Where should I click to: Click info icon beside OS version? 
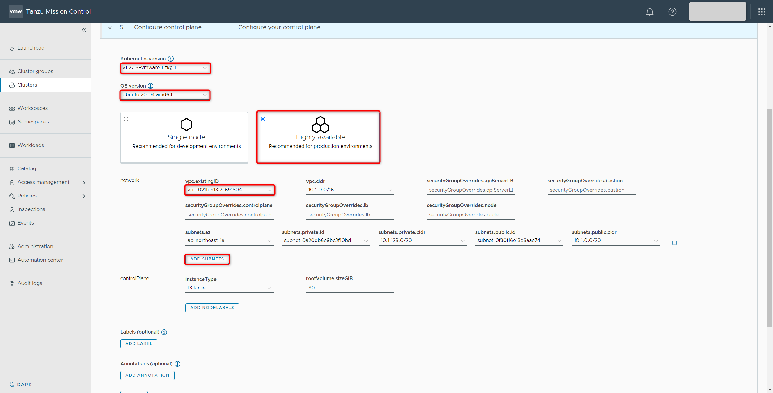click(x=150, y=86)
